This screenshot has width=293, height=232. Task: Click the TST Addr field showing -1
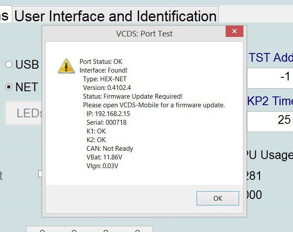click(x=270, y=78)
